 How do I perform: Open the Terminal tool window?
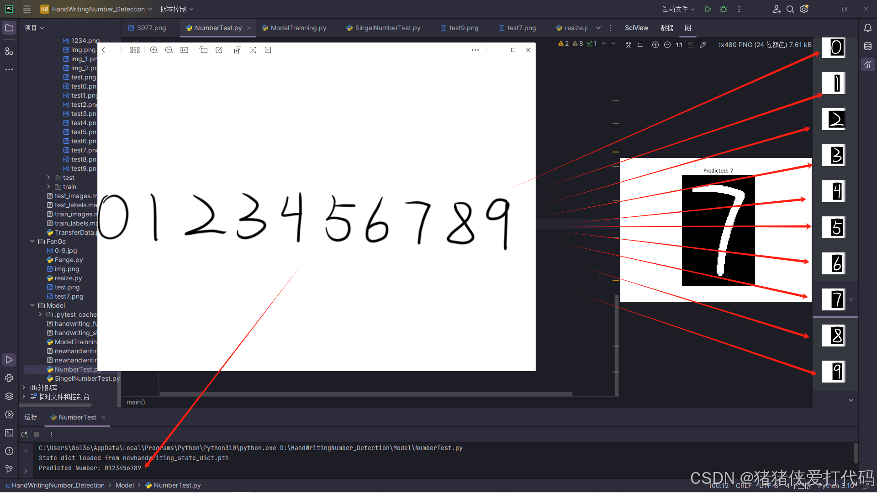tap(9, 433)
